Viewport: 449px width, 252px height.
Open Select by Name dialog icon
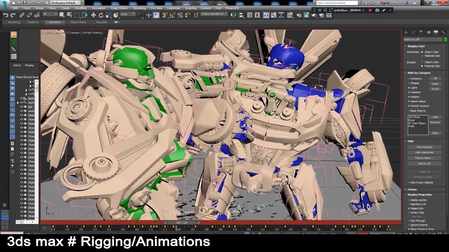click(69, 15)
